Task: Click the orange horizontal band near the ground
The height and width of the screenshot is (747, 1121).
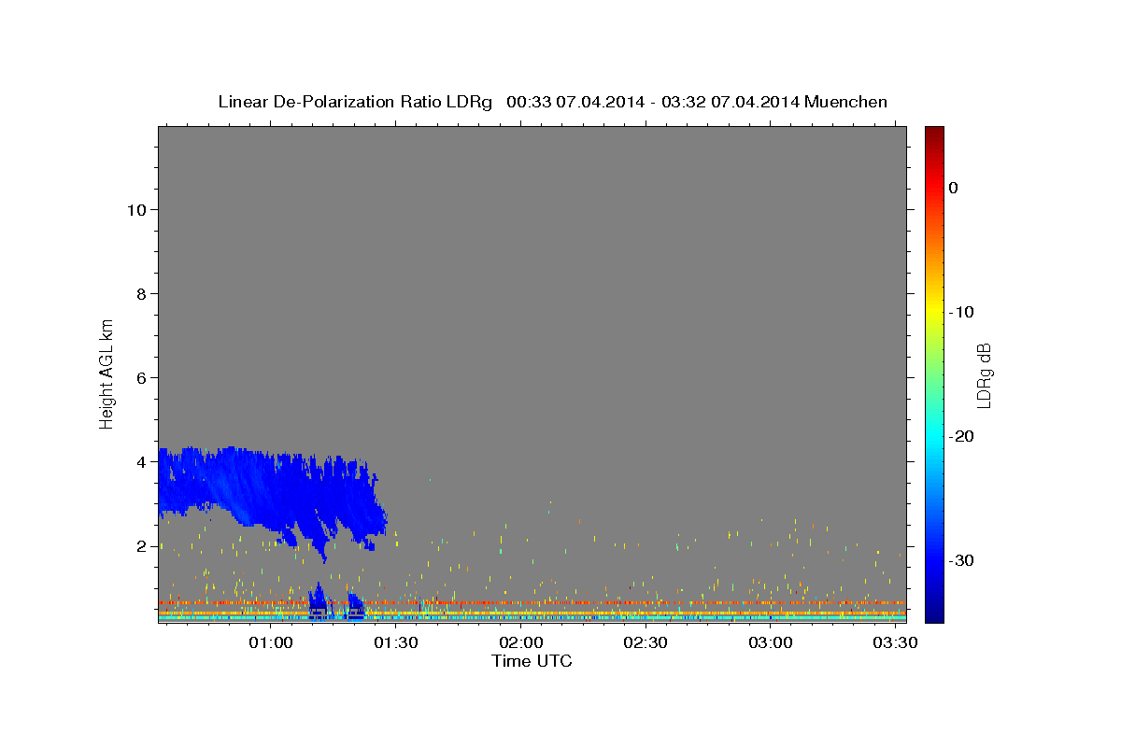Action: [532, 603]
